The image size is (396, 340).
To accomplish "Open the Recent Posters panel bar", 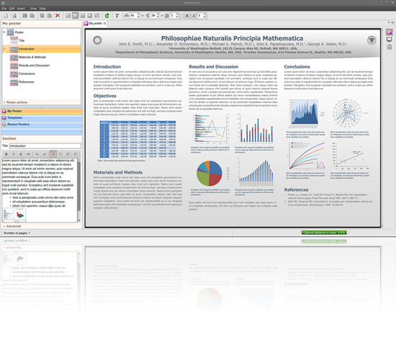I will 42,125.
